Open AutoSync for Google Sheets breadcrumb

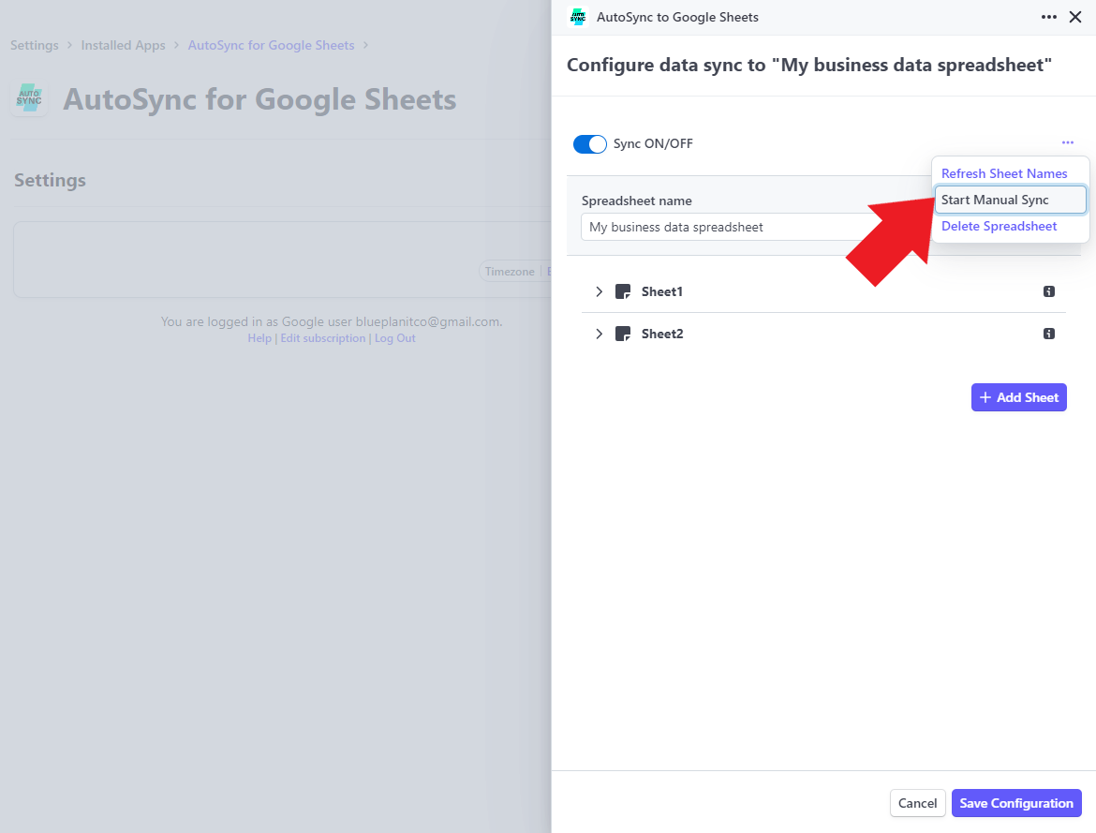(x=272, y=46)
